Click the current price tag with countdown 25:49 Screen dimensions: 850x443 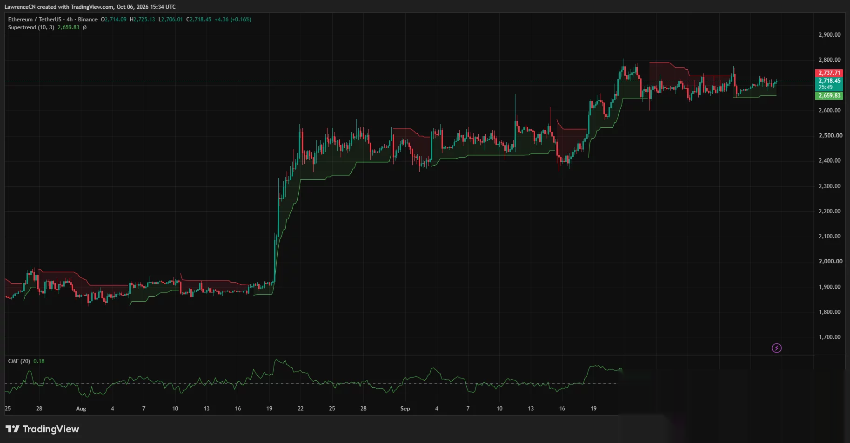pos(829,84)
